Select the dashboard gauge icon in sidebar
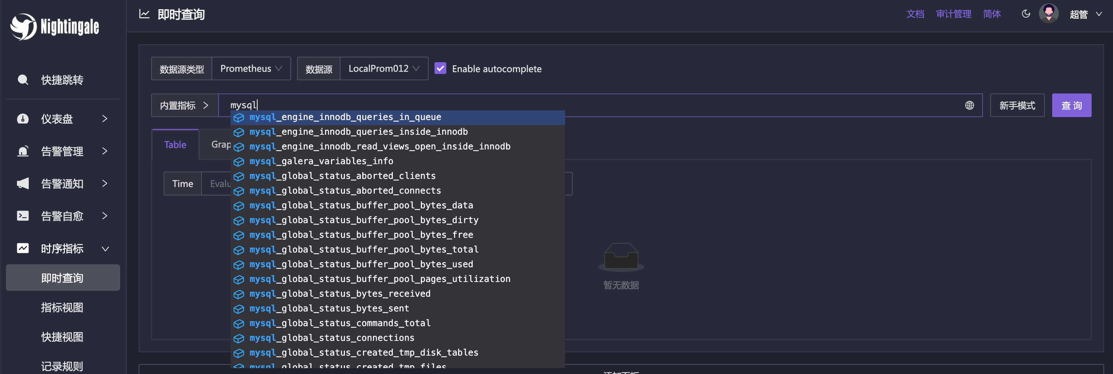 [22, 119]
